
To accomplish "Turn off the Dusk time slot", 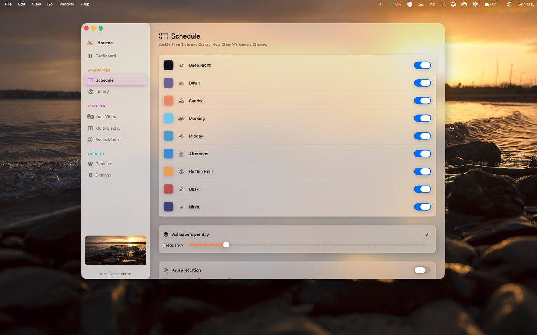I will pyautogui.click(x=422, y=189).
